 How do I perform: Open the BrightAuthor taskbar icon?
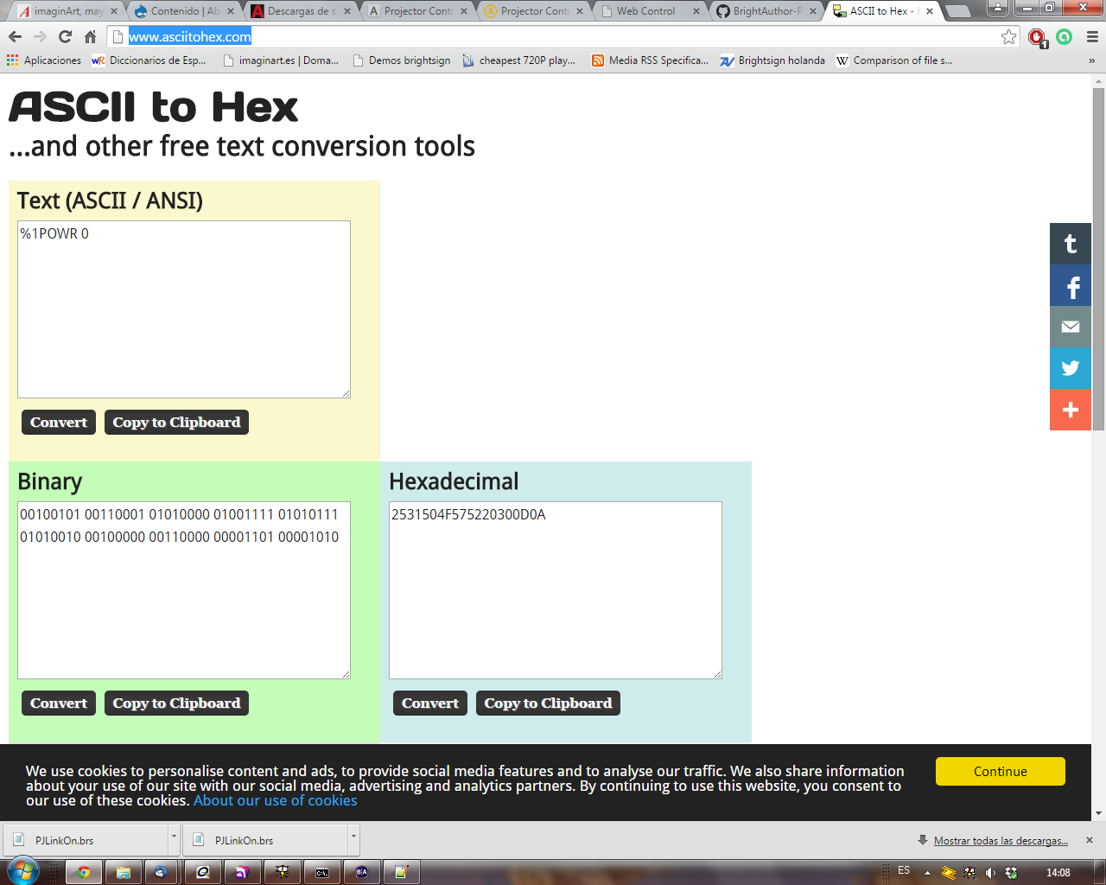coord(362,872)
